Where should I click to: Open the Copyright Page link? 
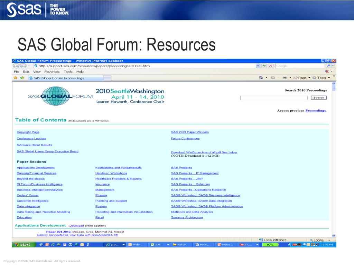click(28, 132)
